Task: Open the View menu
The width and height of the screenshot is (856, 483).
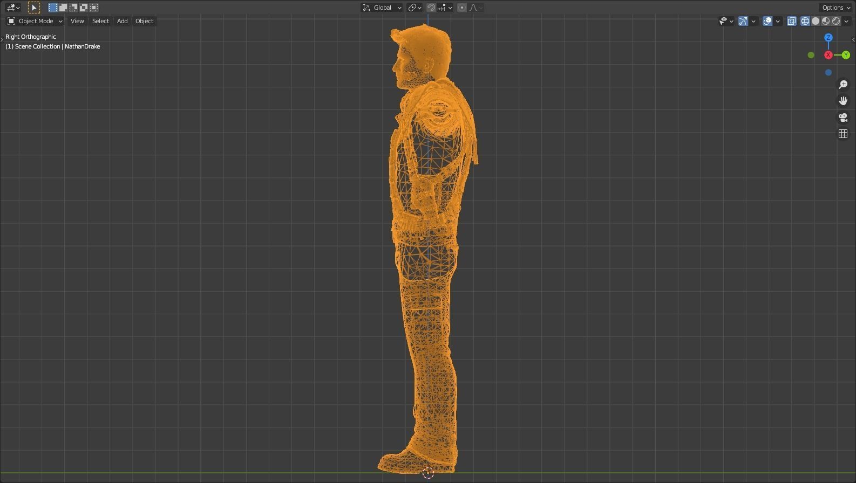Action: point(77,21)
